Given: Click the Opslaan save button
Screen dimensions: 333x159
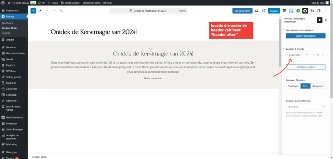Looking at the screenshot, I should (x=274, y=11).
